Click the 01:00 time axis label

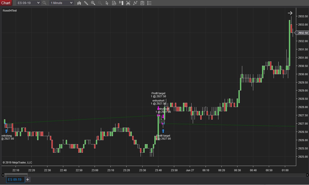click(x=285, y=170)
